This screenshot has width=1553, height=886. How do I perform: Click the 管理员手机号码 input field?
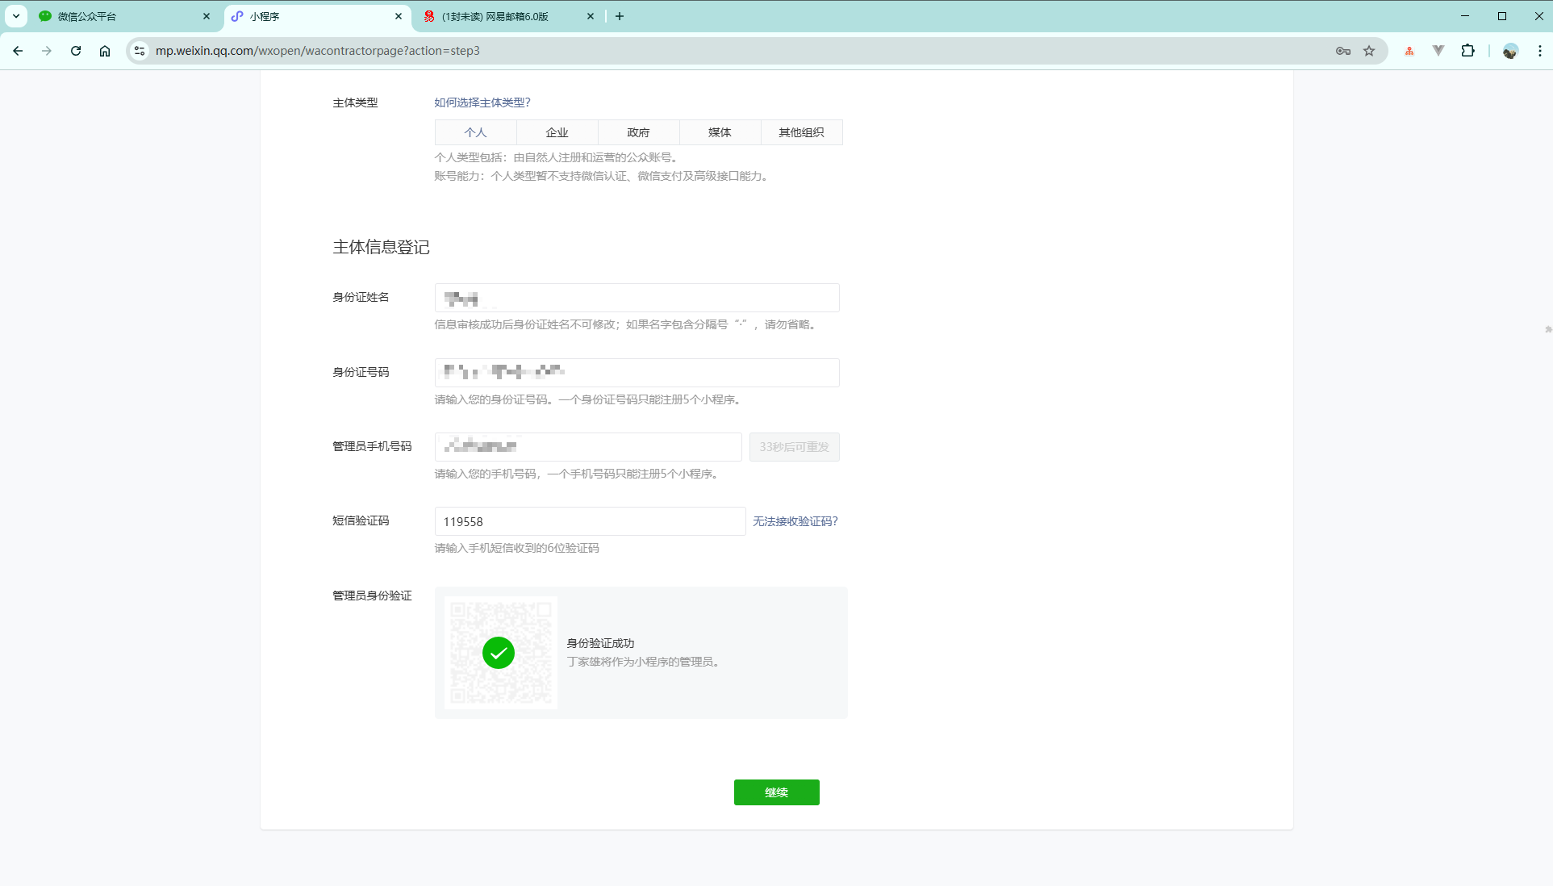pos(588,447)
